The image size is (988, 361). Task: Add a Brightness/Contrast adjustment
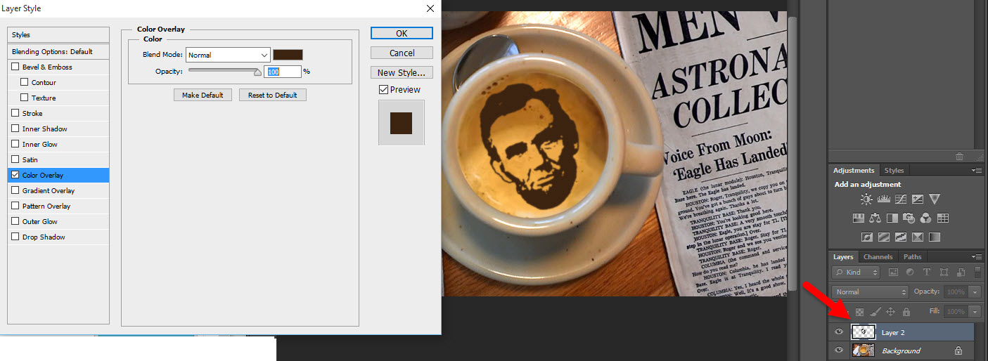click(x=866, y=199)
